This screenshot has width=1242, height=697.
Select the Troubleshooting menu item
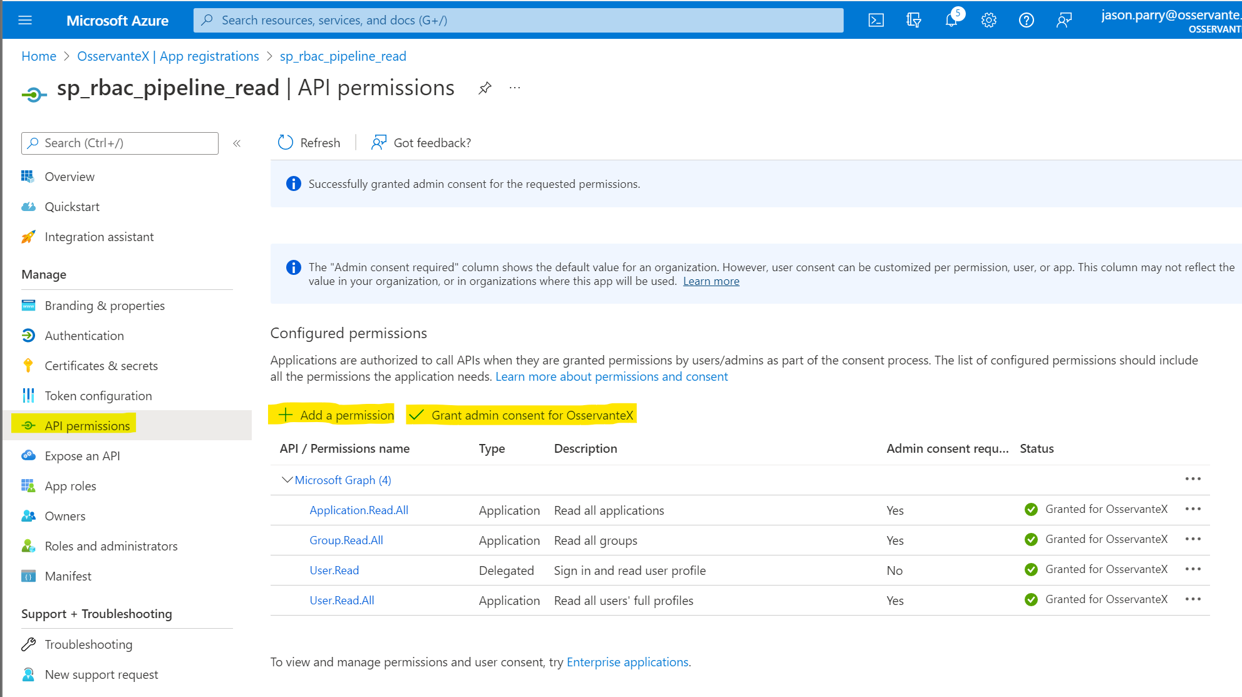point(88,644)
